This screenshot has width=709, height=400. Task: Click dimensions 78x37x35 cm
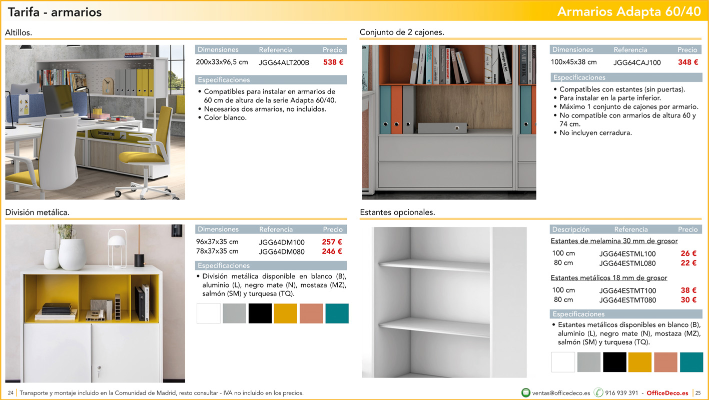(217, 251)
